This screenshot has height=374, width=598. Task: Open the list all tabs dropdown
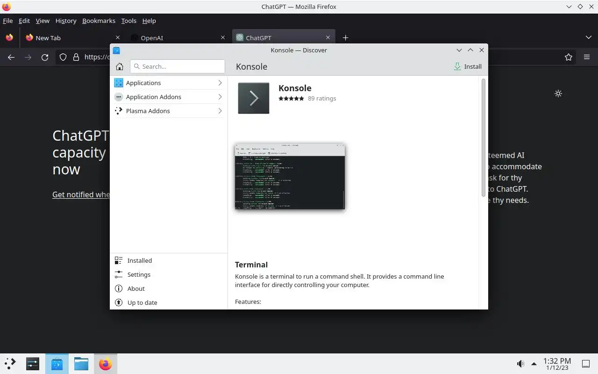588,38
